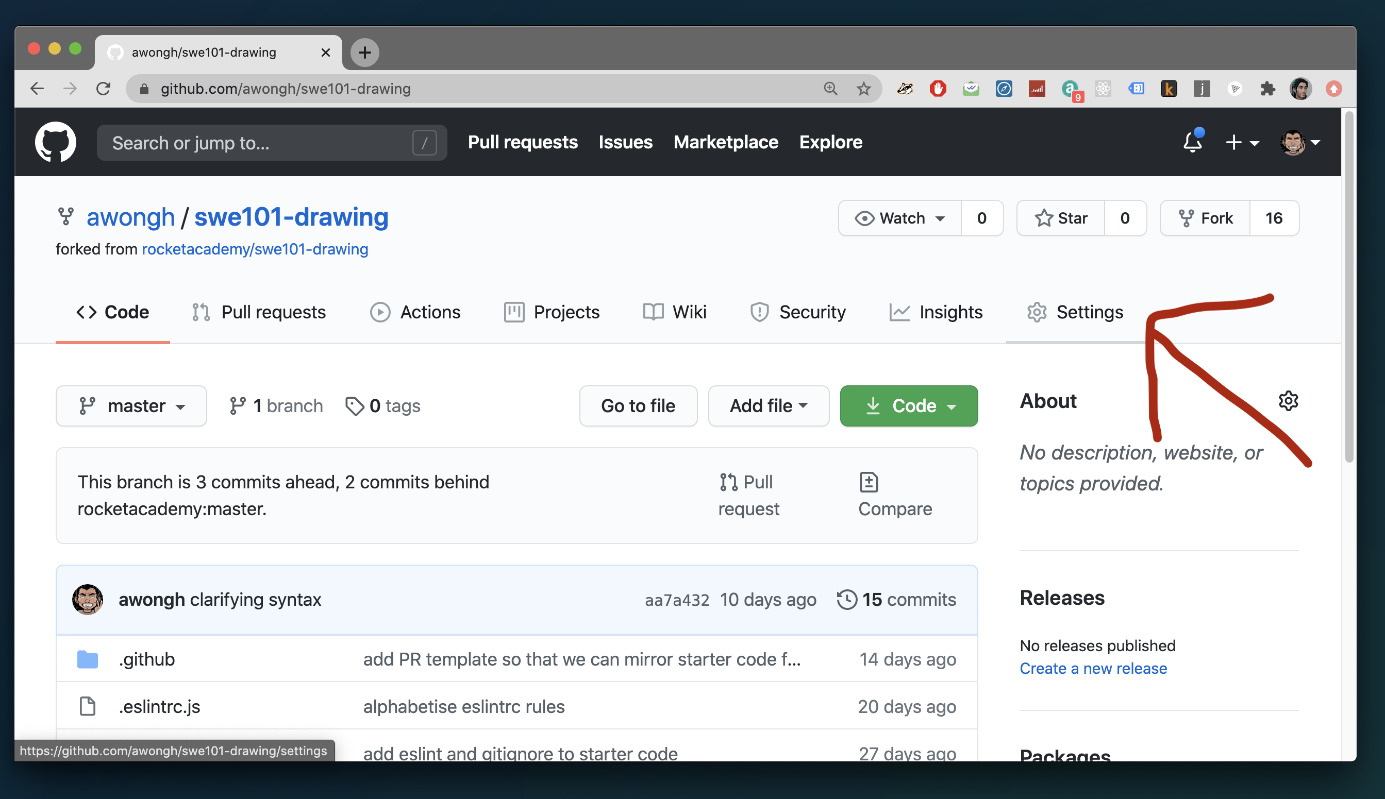Click 1 branch link

276,405
